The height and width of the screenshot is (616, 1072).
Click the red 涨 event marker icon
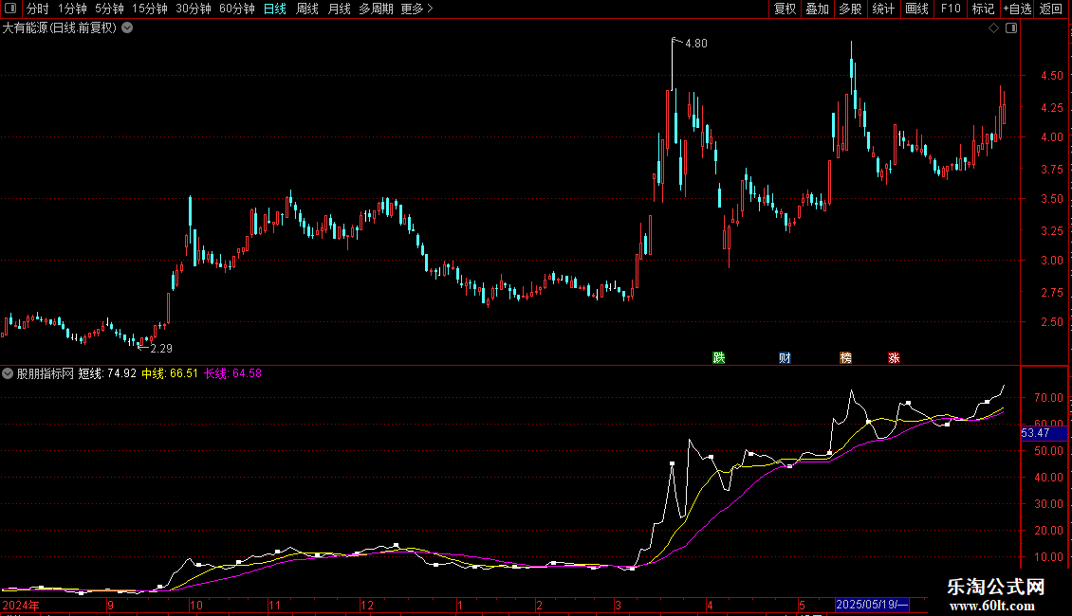point(894,357)
